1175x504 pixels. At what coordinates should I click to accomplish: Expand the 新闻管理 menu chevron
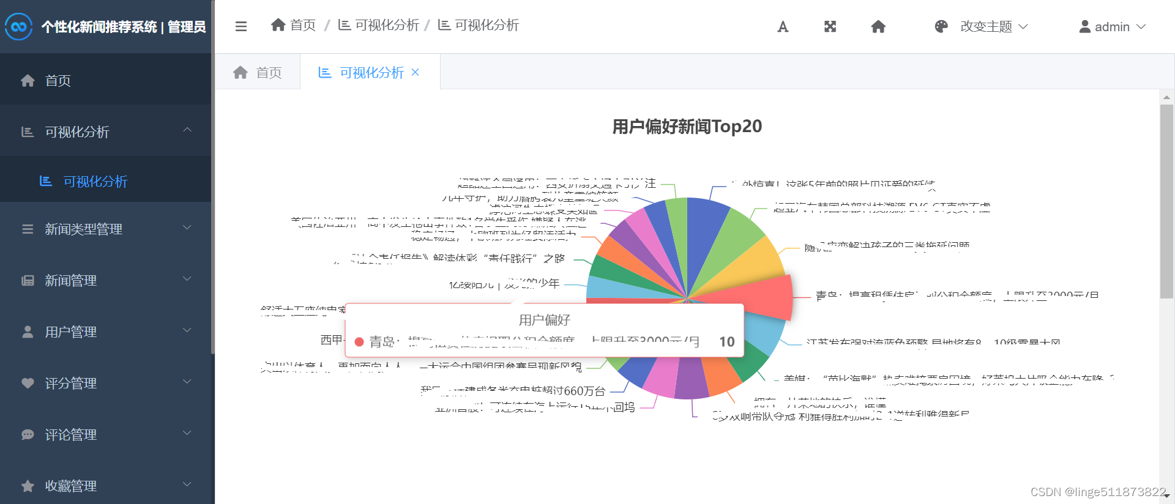click(188, 278)
